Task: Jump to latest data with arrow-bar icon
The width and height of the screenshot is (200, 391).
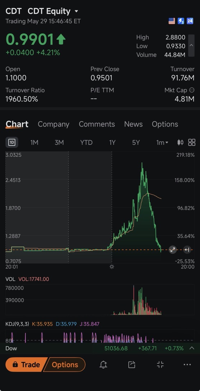Action: coord(187,249)
